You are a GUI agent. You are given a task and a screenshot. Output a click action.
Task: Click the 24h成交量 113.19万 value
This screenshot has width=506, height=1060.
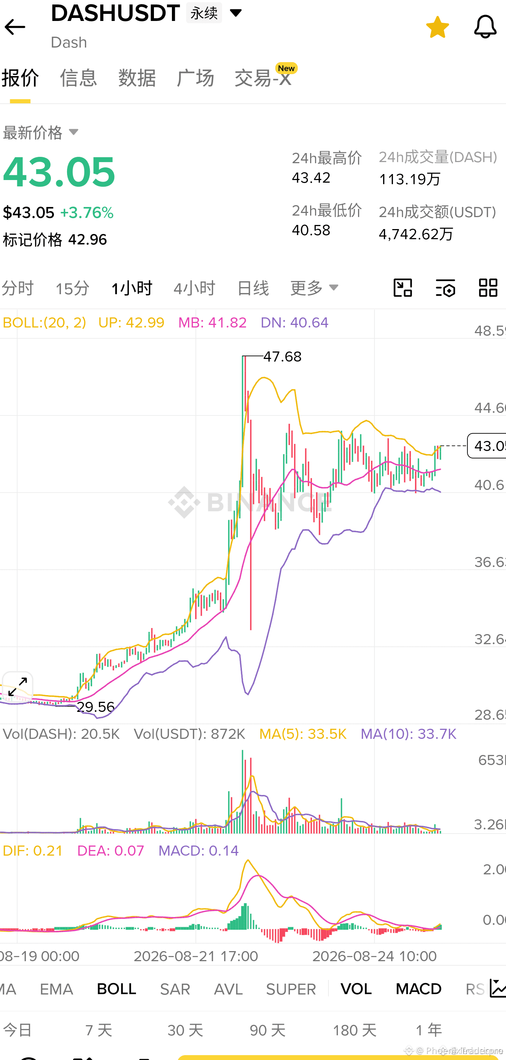[410, 179]
